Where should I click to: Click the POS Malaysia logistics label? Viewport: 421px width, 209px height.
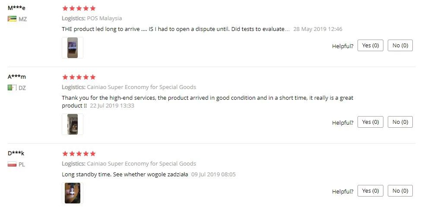[104, 18]
